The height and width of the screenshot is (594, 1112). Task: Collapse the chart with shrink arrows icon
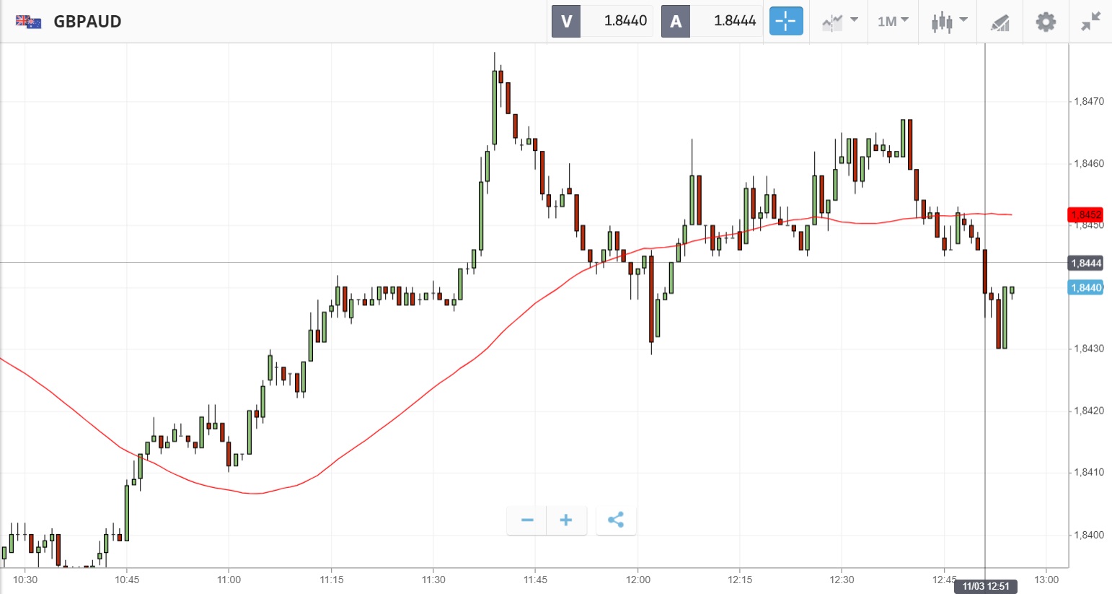pos(1091,22)
